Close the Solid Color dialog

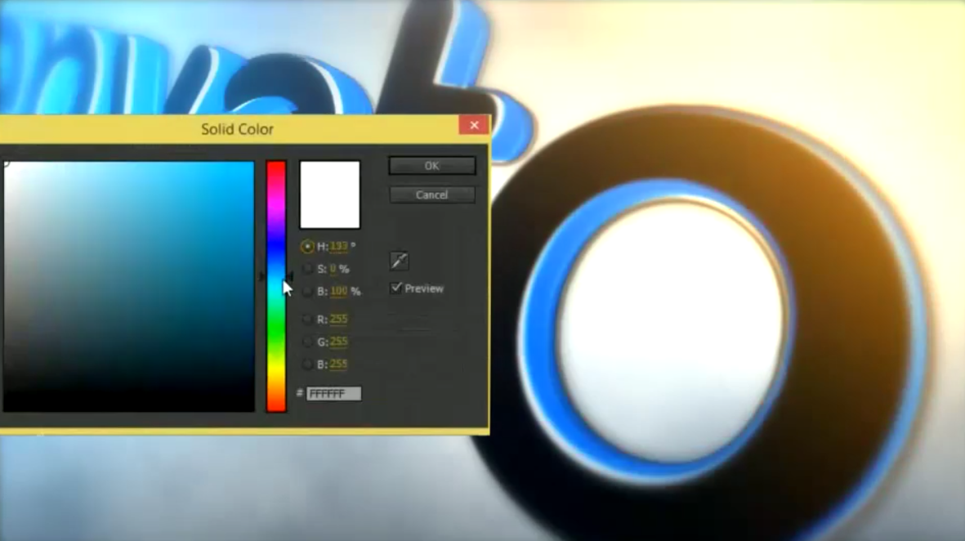(474, 125)
